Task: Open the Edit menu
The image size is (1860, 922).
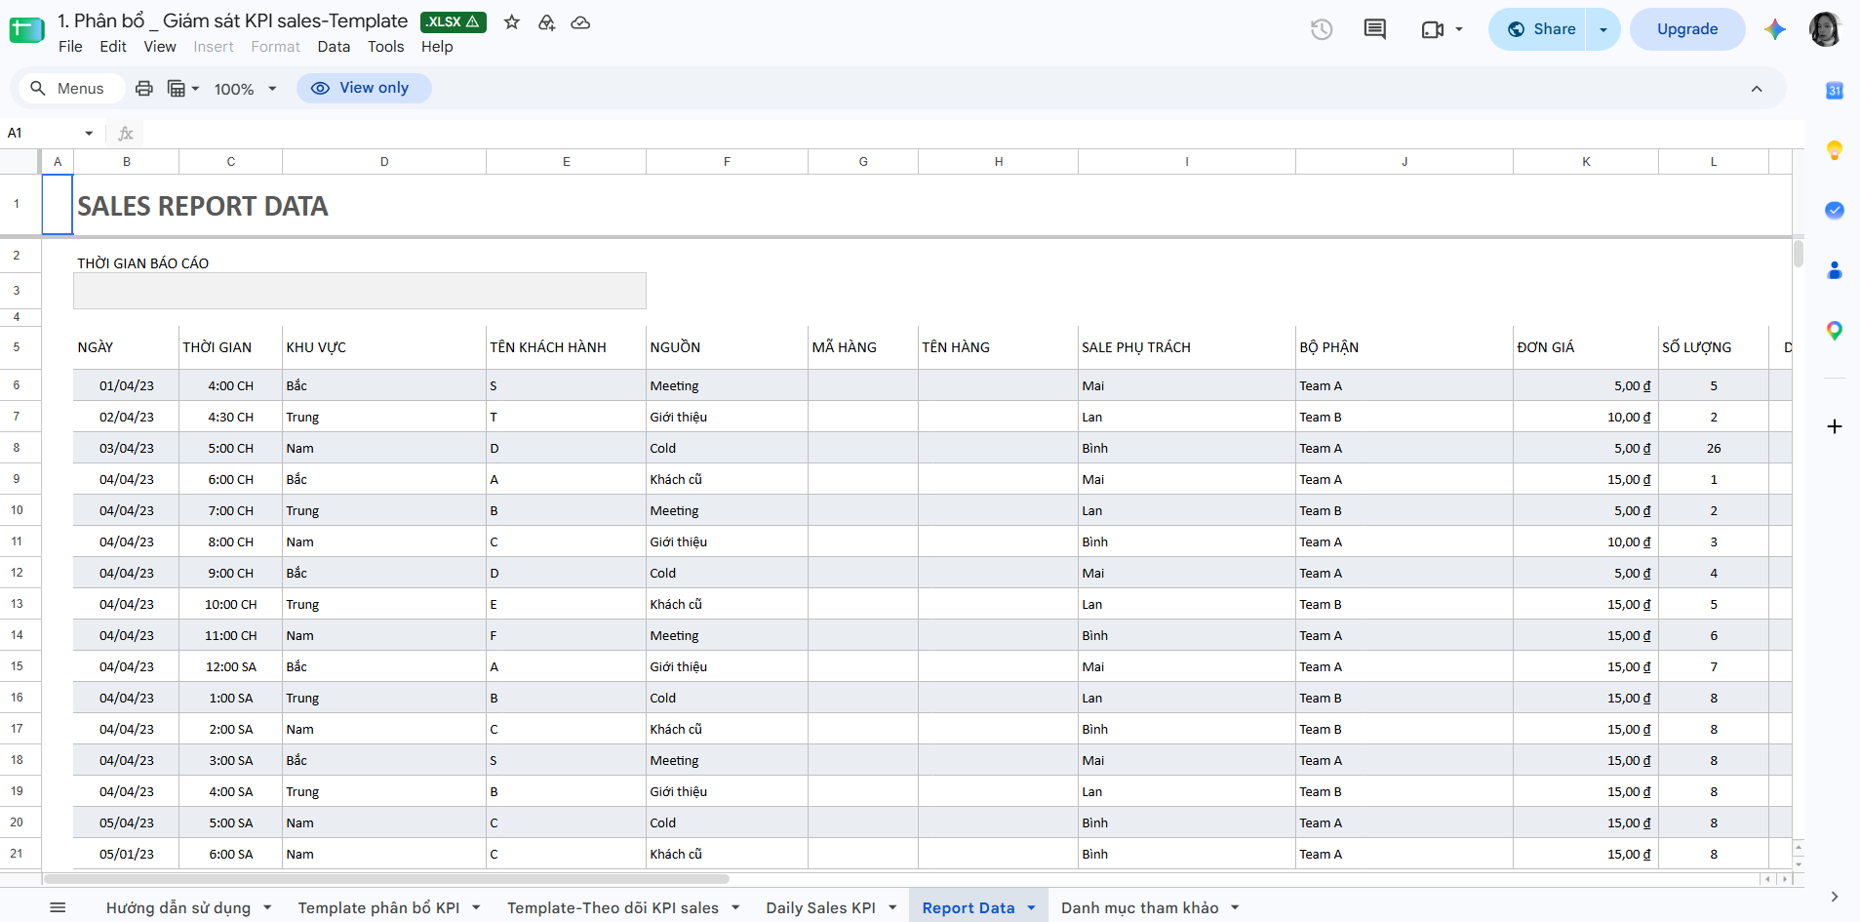Action: 113,47
